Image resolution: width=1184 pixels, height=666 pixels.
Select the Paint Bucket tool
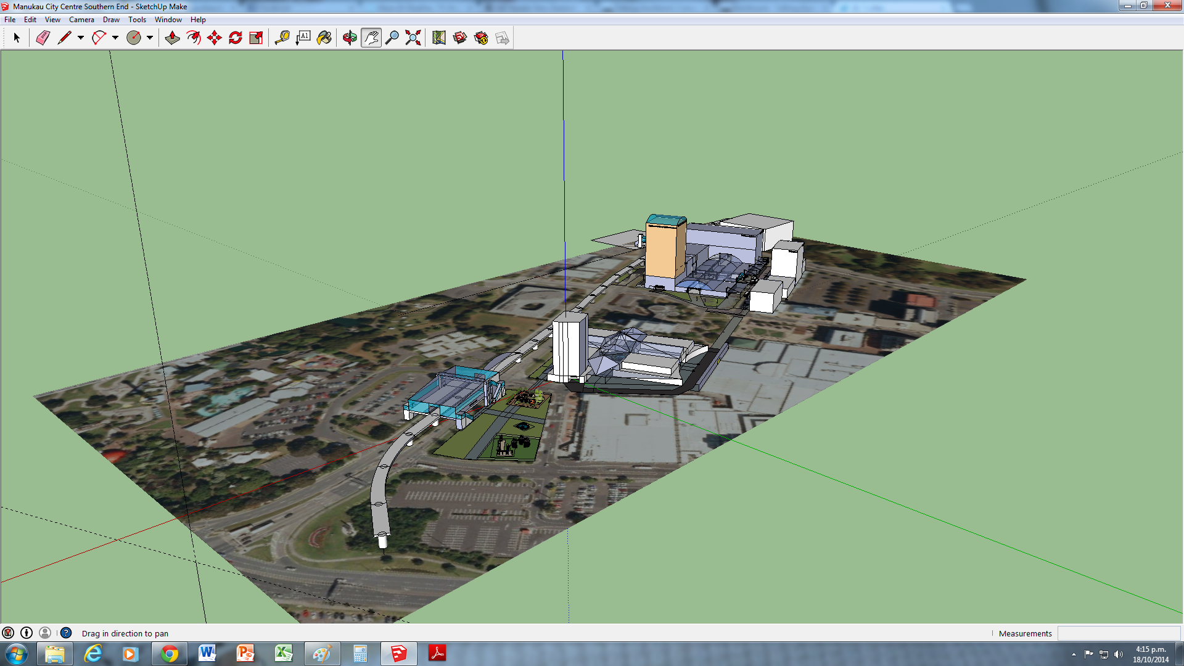tap(324, 38)
